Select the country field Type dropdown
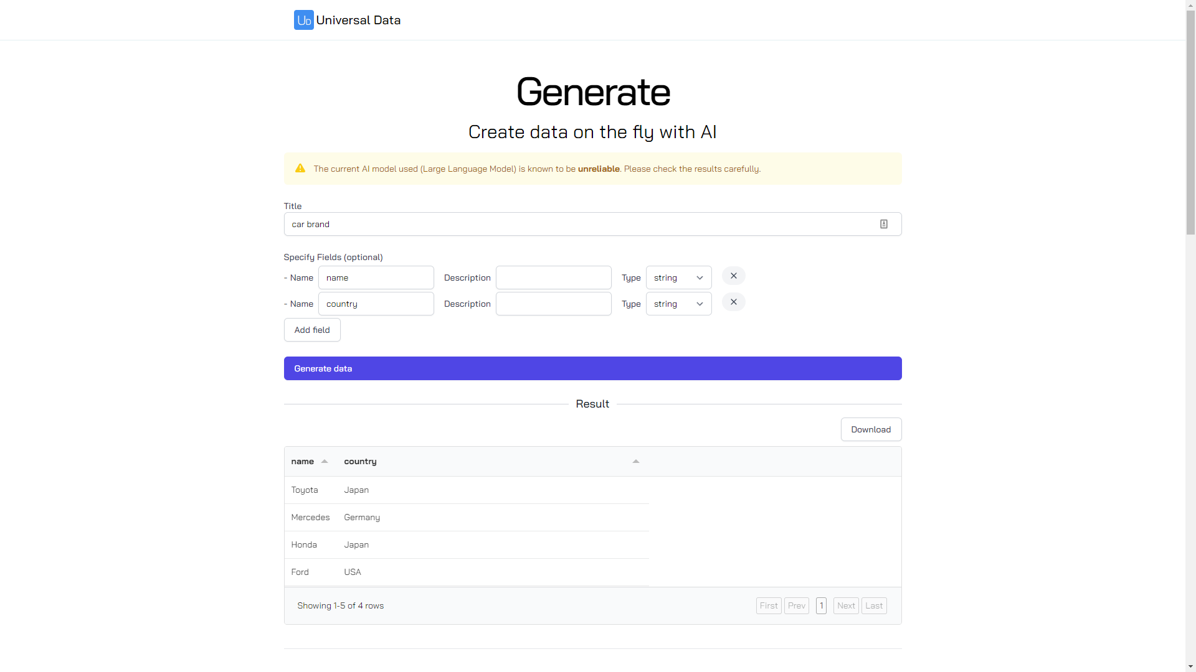The height and width of the screenshot is (672, 1196). (x=678, y=304)
